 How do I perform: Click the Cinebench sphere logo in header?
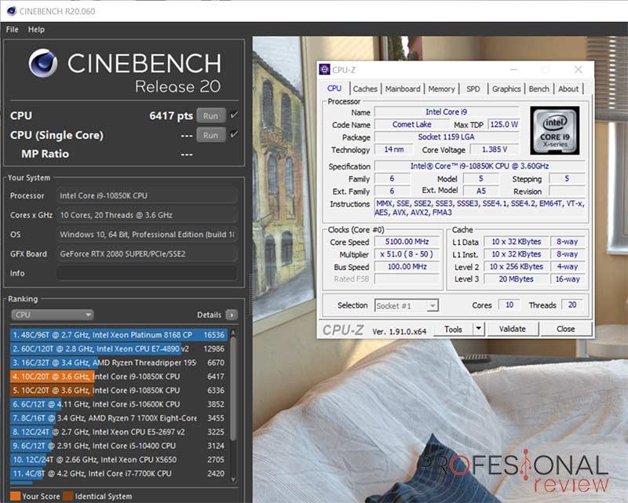(43, 63)
